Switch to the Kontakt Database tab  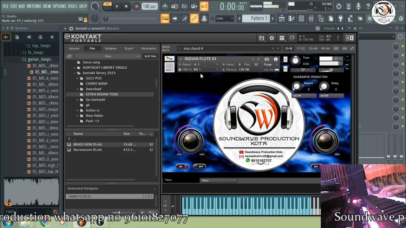pyautogui.click(x=111, y=48)
